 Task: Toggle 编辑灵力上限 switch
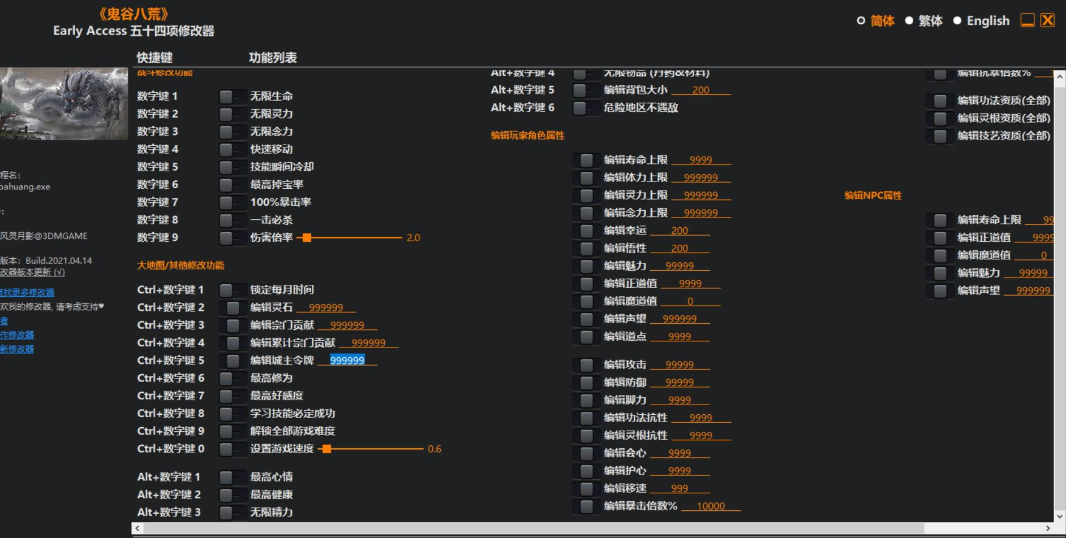coord(586,196)
